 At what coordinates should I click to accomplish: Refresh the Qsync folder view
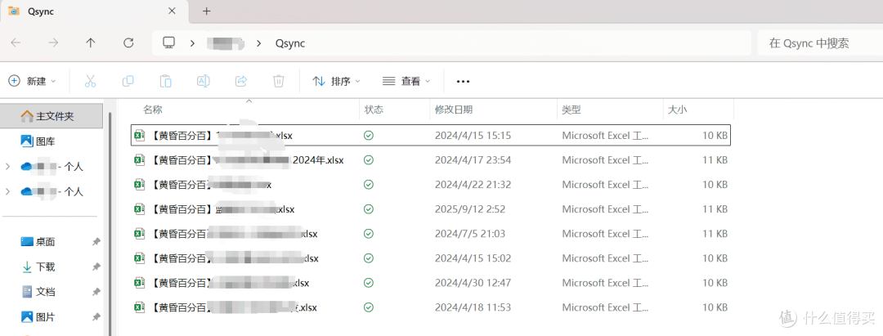click(x=128, y=43)
